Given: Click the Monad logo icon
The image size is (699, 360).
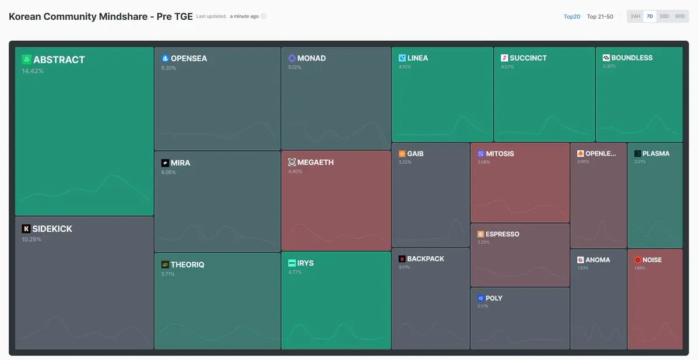Looking at the screenshot, I should click(292, 58).
